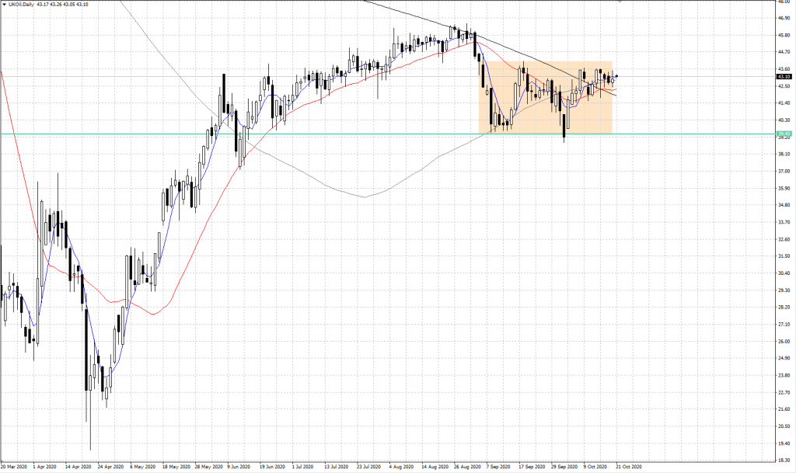Click the 46.90 price scale label
This screenshot has width=796, height=473.
click(784, 18)
